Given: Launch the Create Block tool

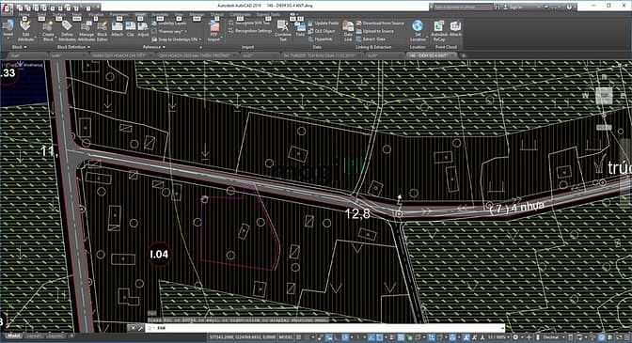Looking at the screenshot, I should point(48,31).
